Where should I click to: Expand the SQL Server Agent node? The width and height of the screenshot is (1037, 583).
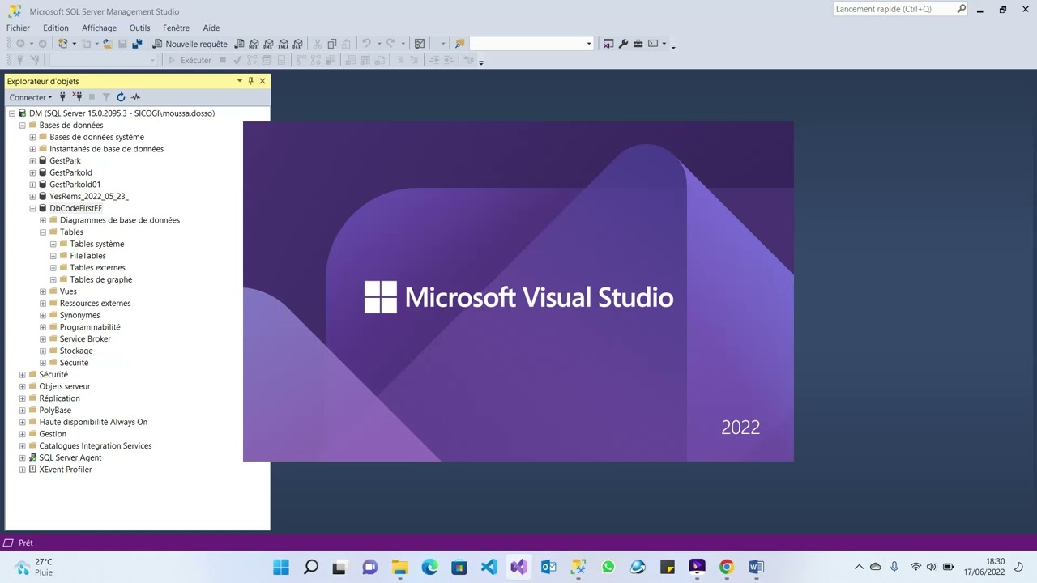[x=23, y=457]
